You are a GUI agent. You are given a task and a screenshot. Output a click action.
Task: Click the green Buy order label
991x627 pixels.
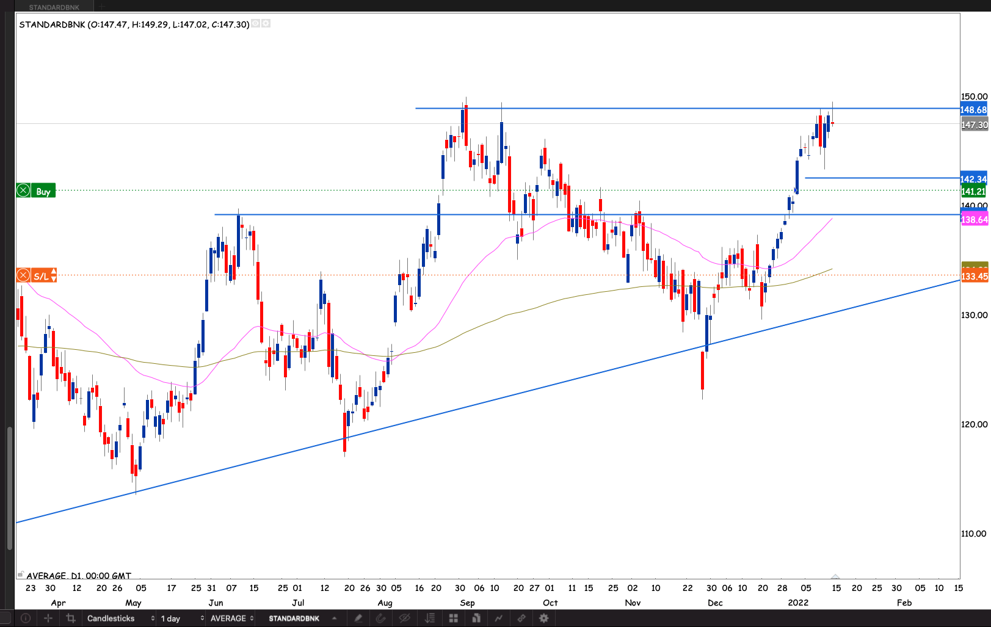point(43,191)
